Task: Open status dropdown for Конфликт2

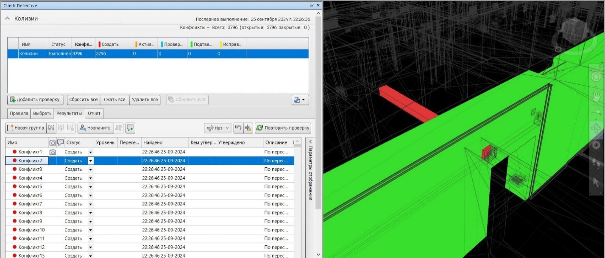Action: click(x=90, y=161)
